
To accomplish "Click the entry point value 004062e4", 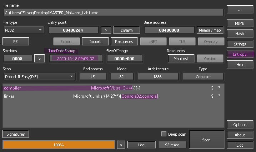I will 73,30.
